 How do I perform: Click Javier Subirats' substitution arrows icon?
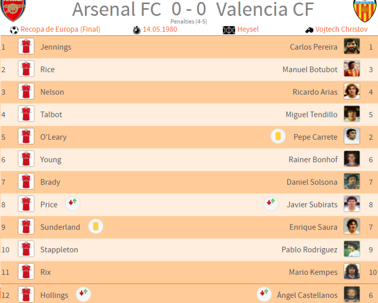tap(271, 203)
